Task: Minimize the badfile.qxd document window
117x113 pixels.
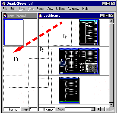Action: (x=102, y=16)
